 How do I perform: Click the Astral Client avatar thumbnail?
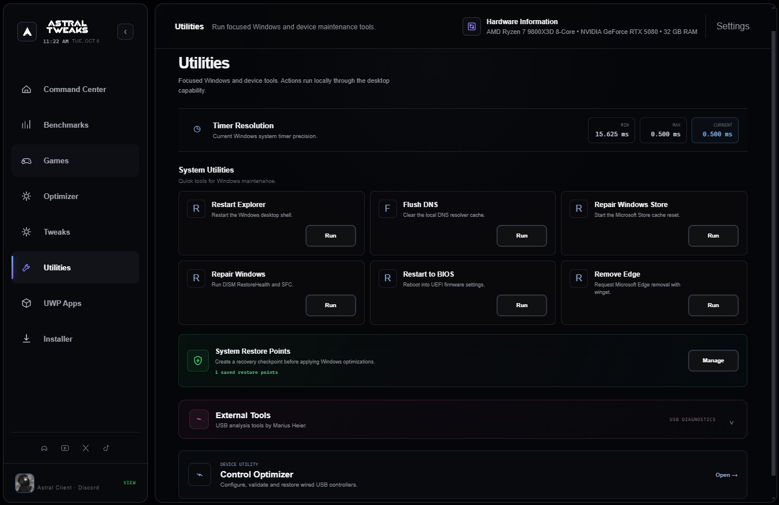click(x=25, y=483)
